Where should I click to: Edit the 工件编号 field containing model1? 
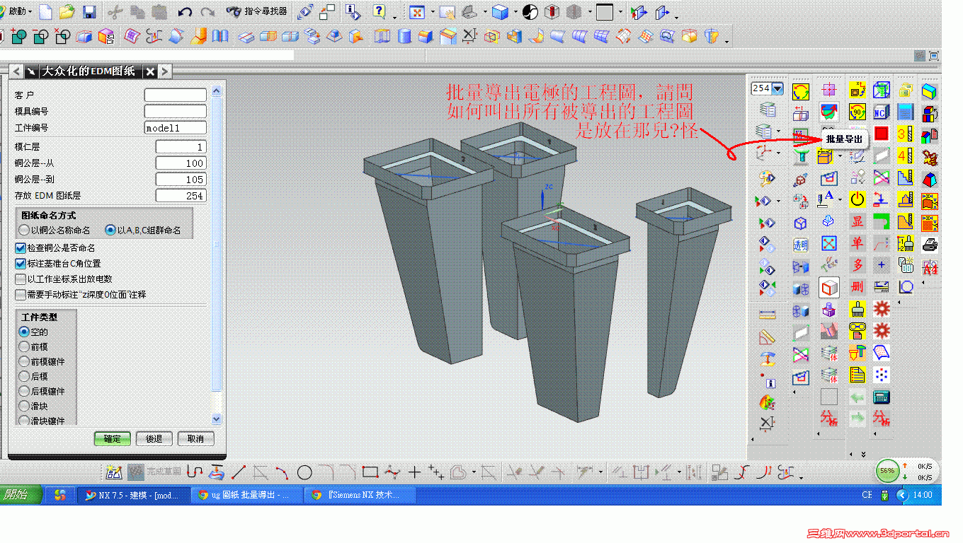click(176, 128)
